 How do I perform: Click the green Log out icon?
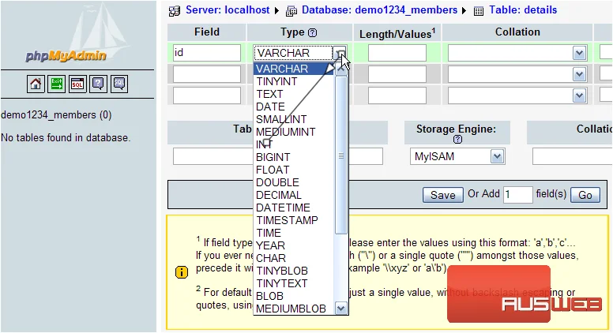tap(56, 84)
